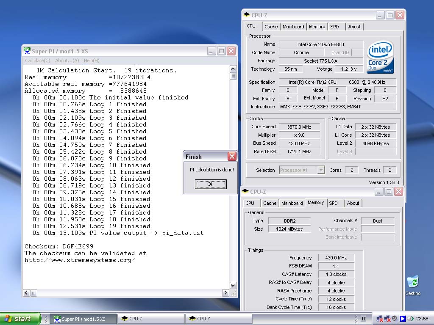Expand the Processor #1 selection dropdown
The image size is (434, 325).
(321, 170)
